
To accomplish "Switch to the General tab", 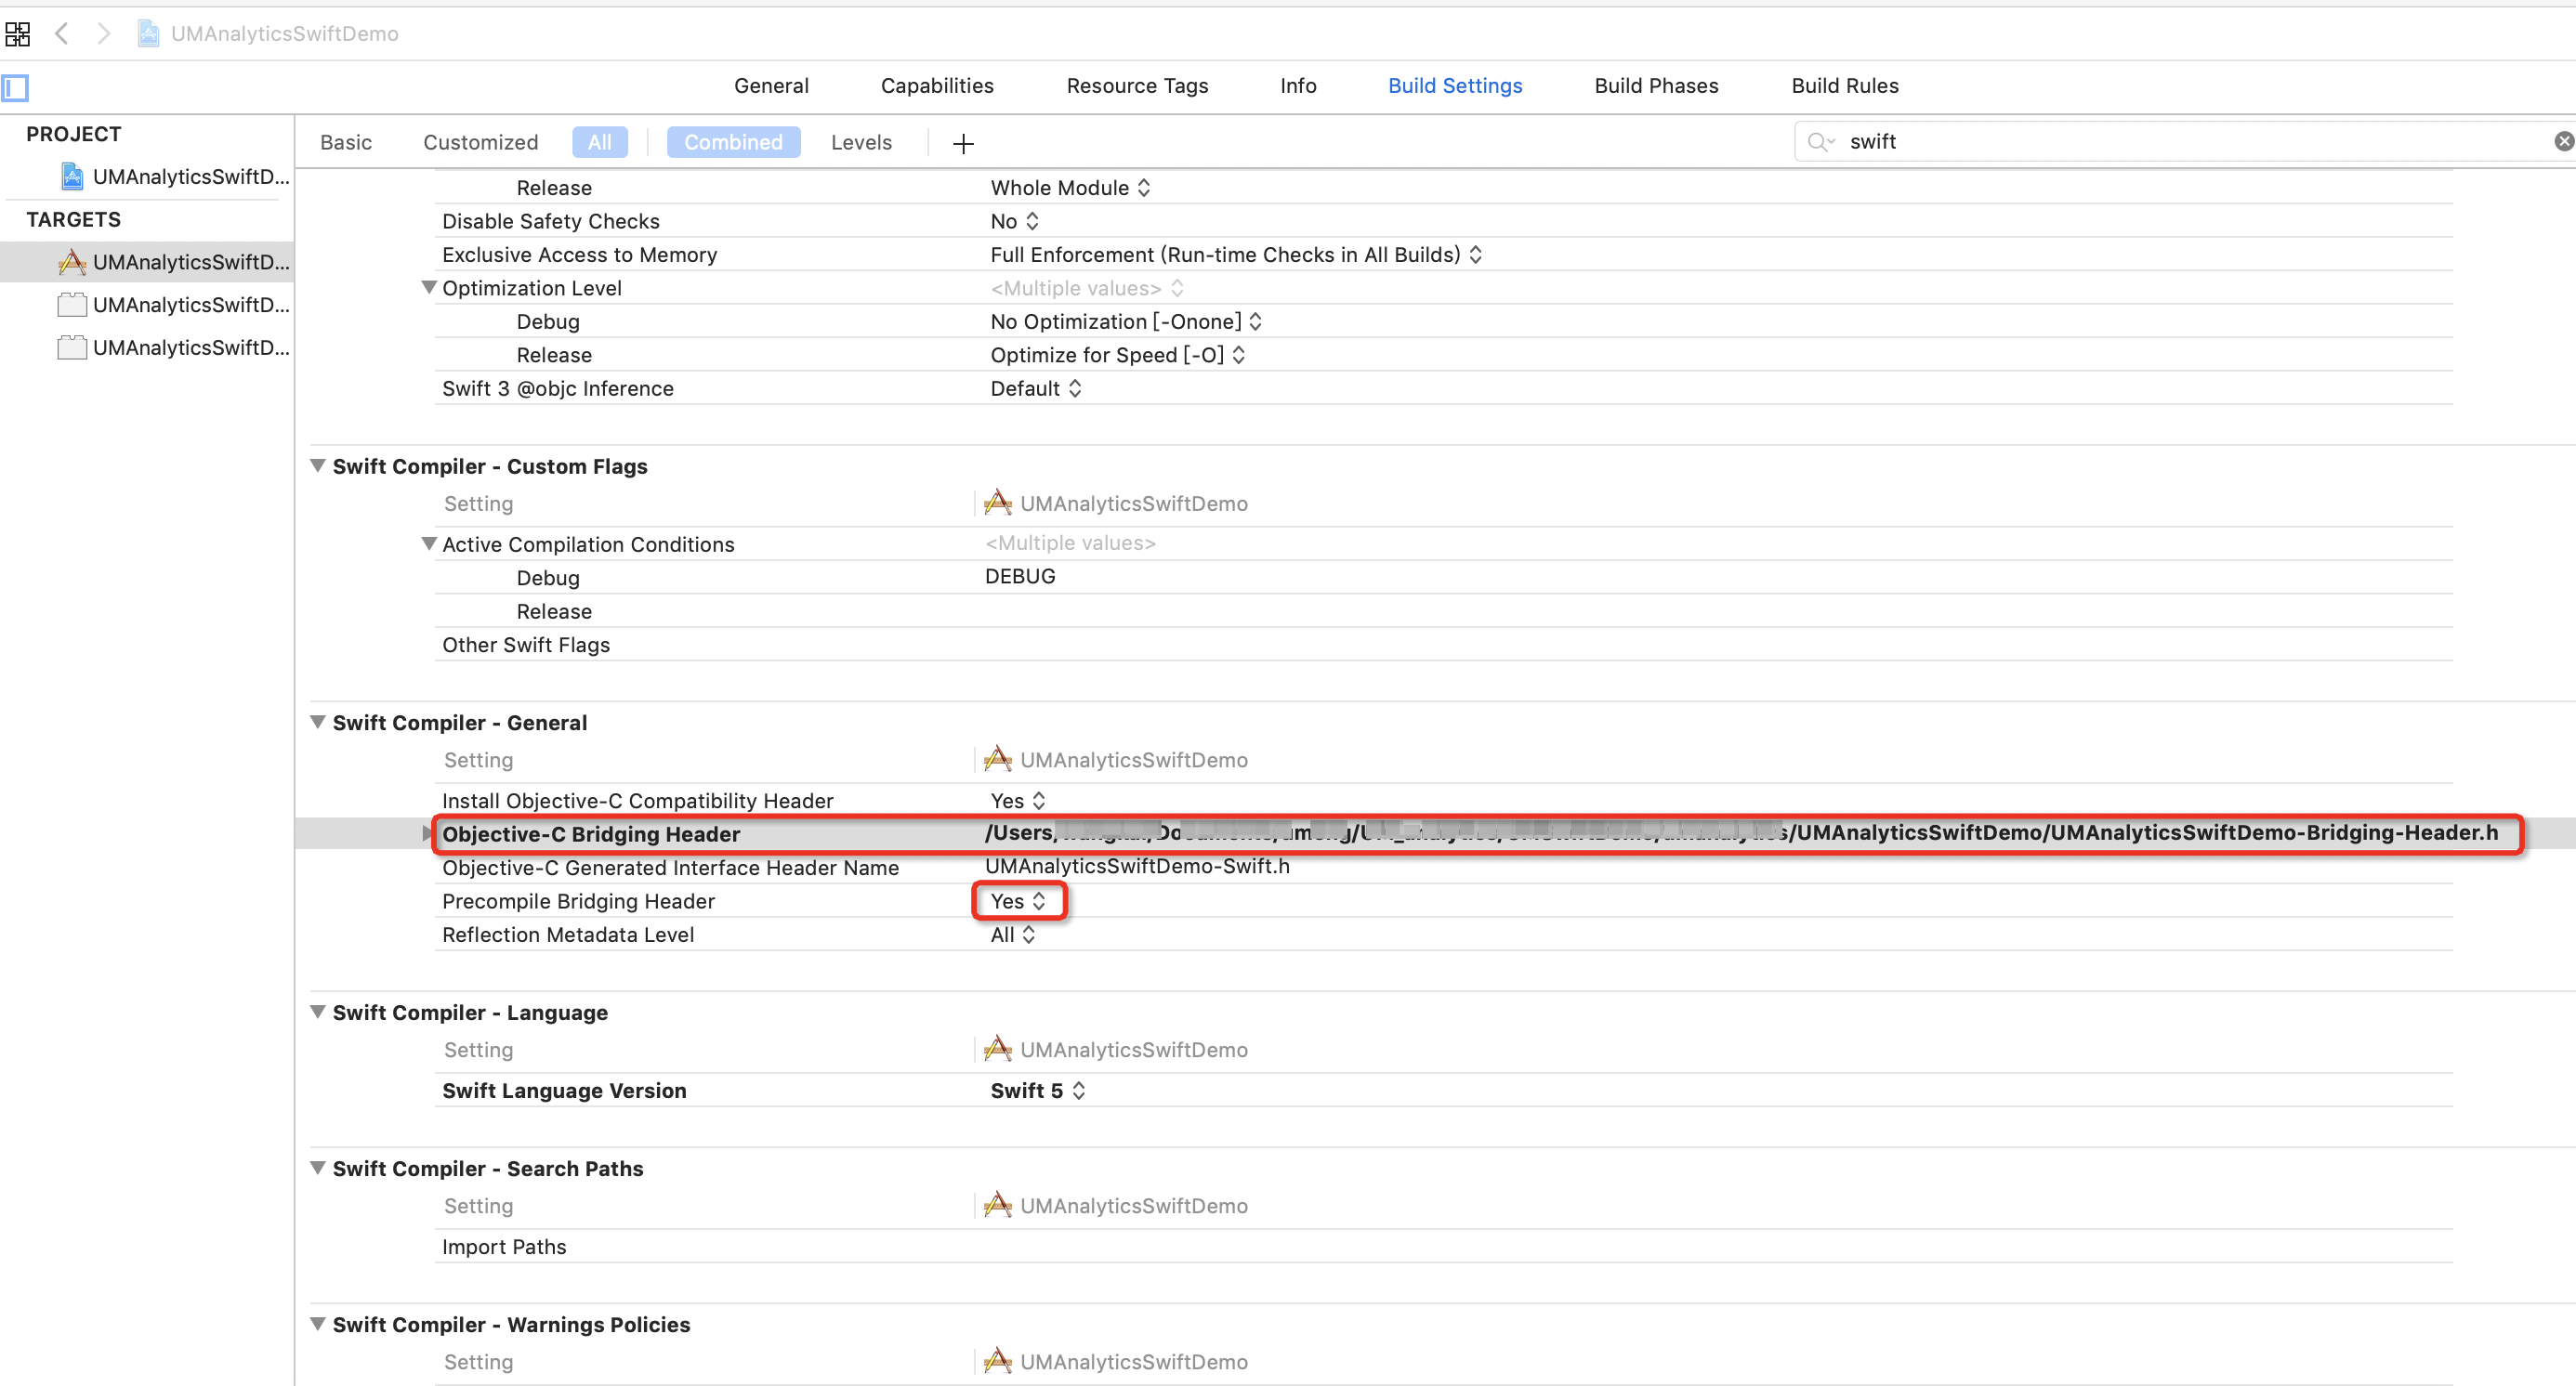I will [771, 86].
